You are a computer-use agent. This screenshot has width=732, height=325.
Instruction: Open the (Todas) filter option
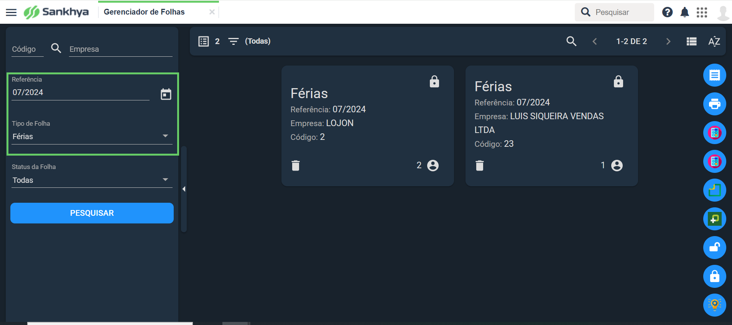(x=258, y=41)
